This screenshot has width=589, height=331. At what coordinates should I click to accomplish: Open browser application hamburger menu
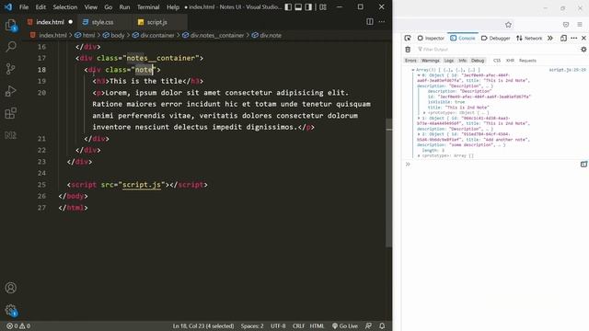[x=580, y=25]
